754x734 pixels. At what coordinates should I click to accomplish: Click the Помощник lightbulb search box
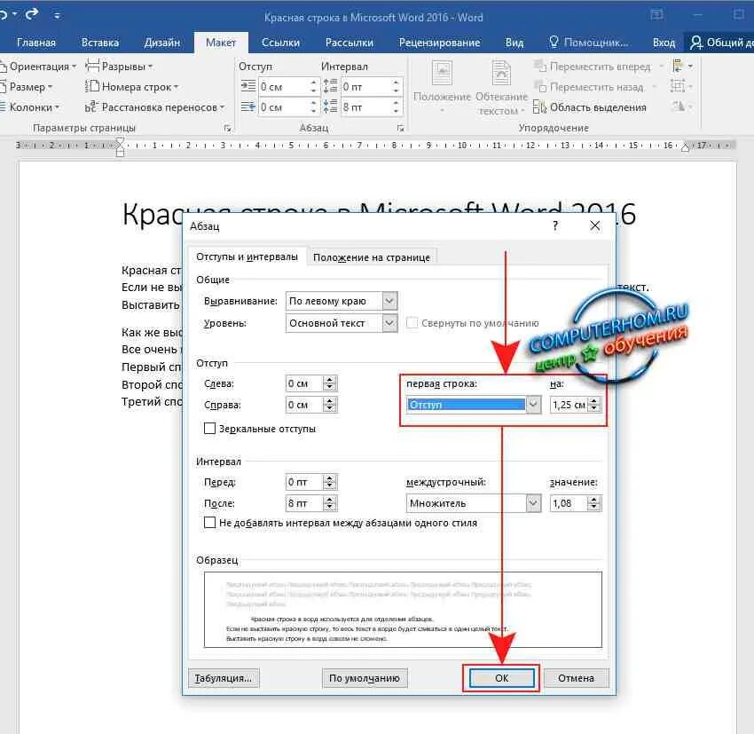(588, 43)
